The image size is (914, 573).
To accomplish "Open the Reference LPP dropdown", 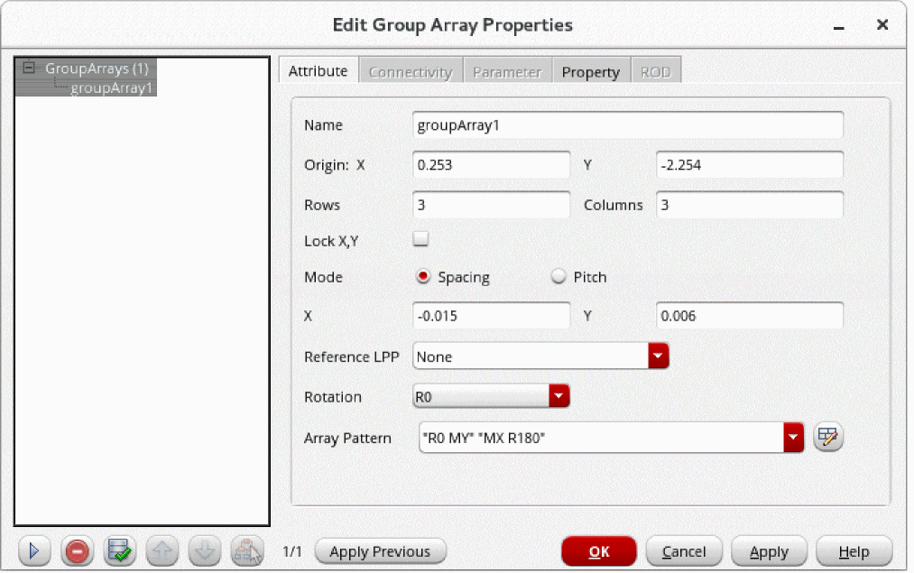I will (x=658, y=356).
